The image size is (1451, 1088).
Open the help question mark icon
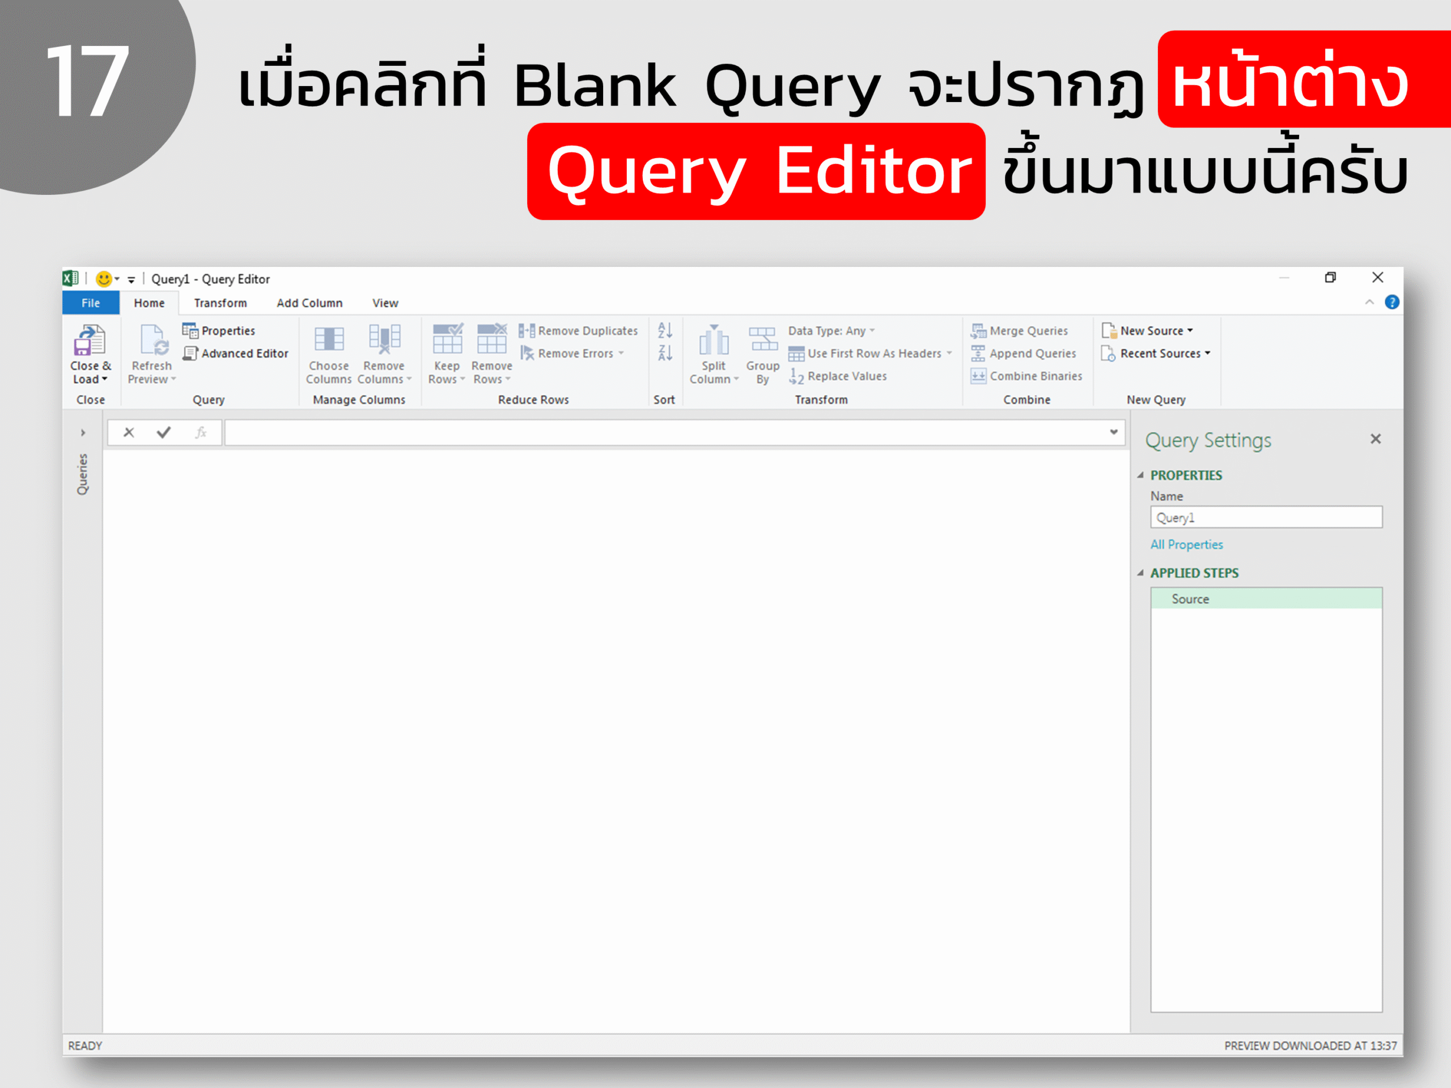click(x=1391, y=303)
